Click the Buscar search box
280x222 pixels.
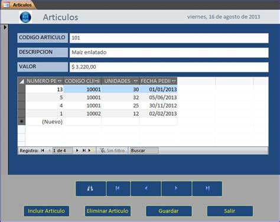[144, 151]
